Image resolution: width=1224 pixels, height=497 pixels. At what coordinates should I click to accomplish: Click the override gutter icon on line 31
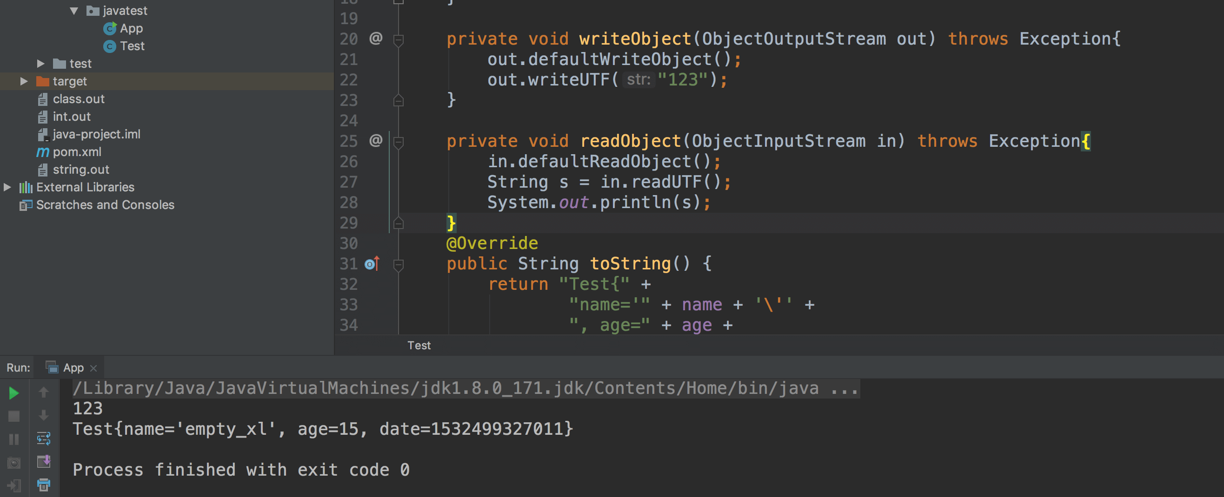372,263
